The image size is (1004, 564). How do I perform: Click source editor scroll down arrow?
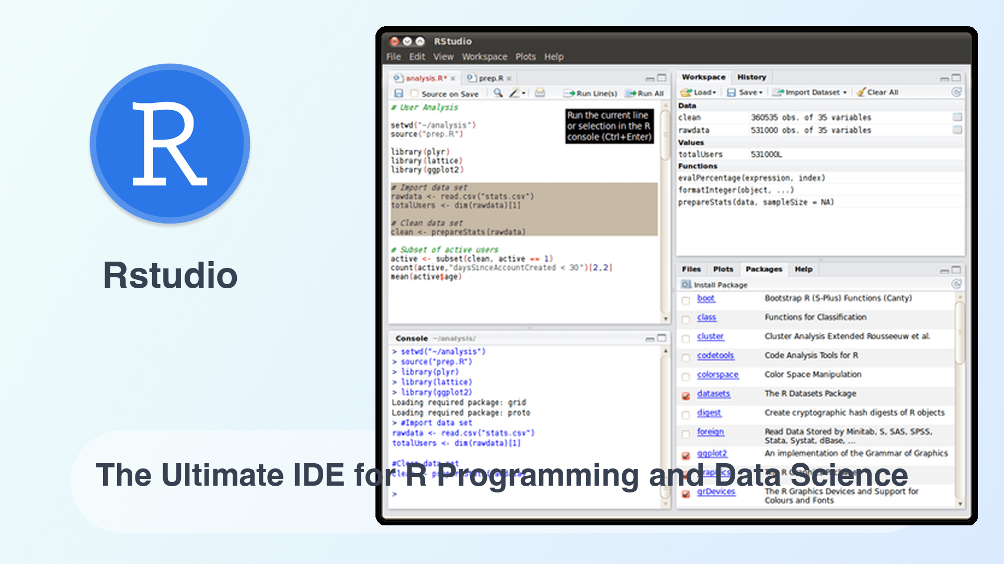pyautogui.click(x=666, y=319)
